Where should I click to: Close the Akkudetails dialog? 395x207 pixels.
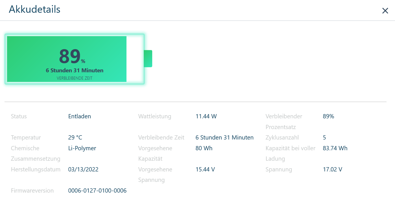(x=385, y=11)
